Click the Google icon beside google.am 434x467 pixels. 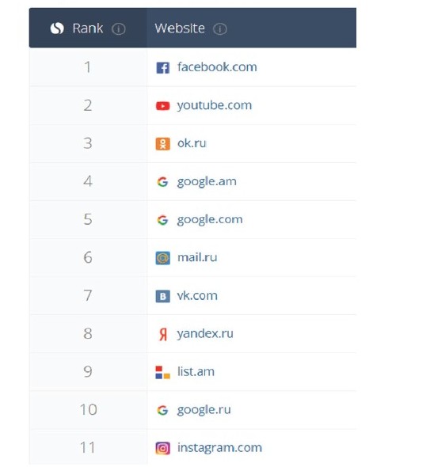coord(163,182)
